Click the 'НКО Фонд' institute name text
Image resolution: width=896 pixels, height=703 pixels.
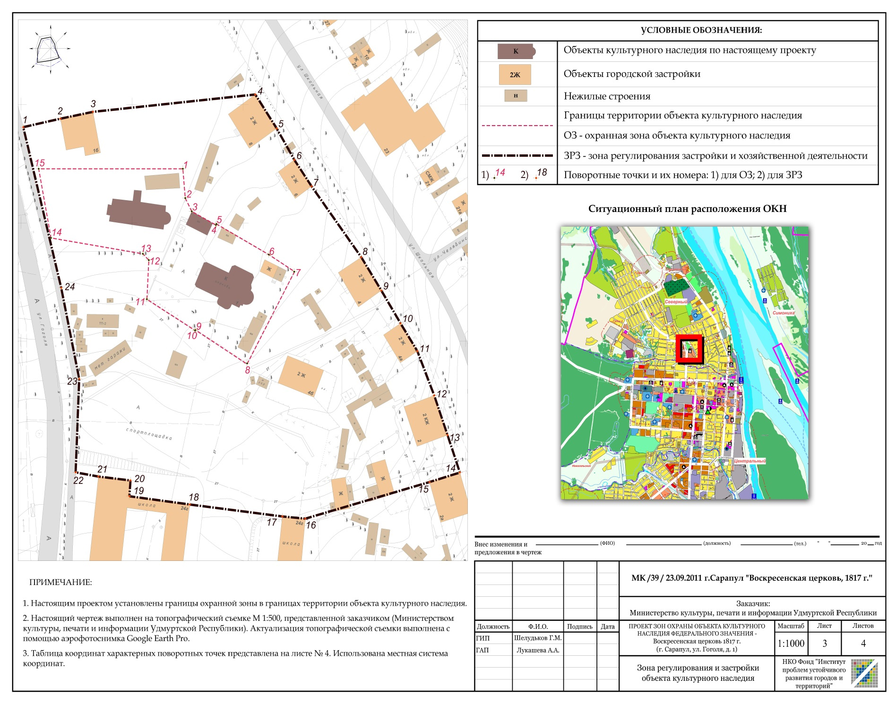pyautogui.click(x=813, y=674)
